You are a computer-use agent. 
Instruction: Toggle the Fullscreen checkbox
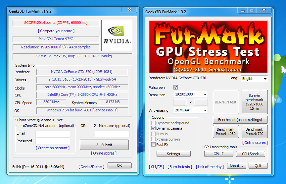click(175, 87)
